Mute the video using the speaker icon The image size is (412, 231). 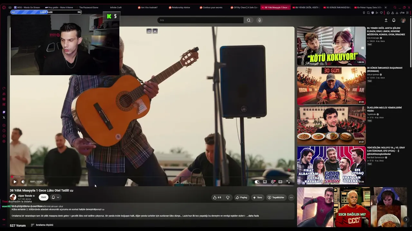coord(23,182)
